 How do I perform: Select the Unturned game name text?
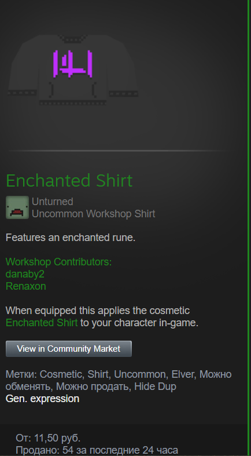point(52,201)
